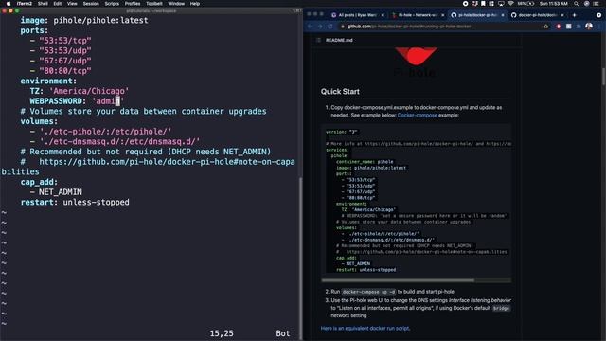Open the Control Center icon in menu bar
The width and height of the screenshot is (606, 341).
pyautogui.click(x=596, y=4)
